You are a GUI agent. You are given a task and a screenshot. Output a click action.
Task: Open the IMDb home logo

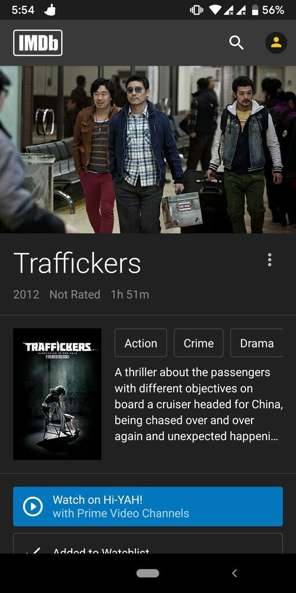coord(38,43)
